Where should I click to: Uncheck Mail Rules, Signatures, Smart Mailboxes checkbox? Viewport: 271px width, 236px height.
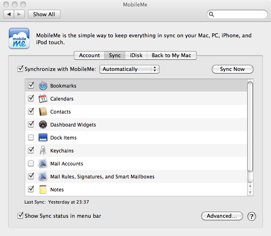(x=31, y=176)
